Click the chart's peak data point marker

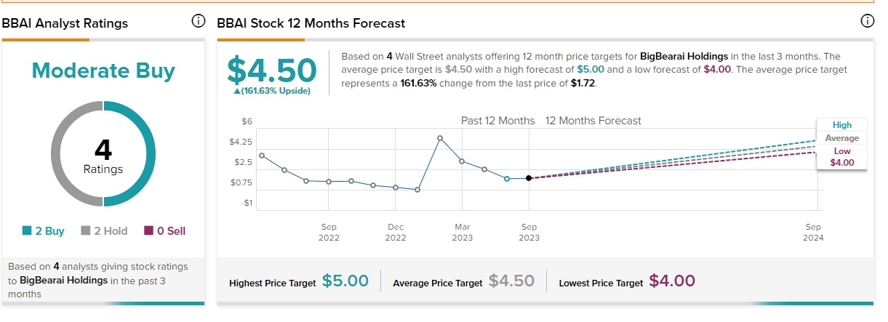click(x=440, y=138)
